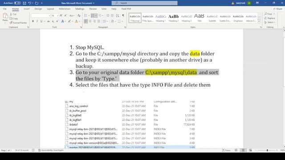Click Increase Indent icon

pos(112,16)
